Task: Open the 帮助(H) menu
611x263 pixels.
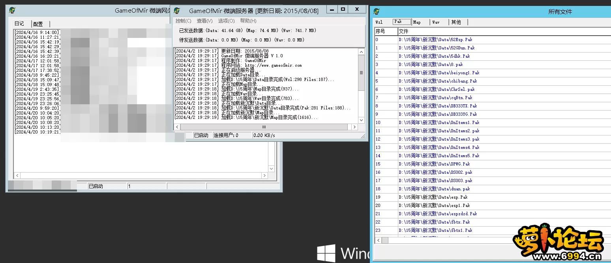Action: pyautogui.click(x=248, y=21)
